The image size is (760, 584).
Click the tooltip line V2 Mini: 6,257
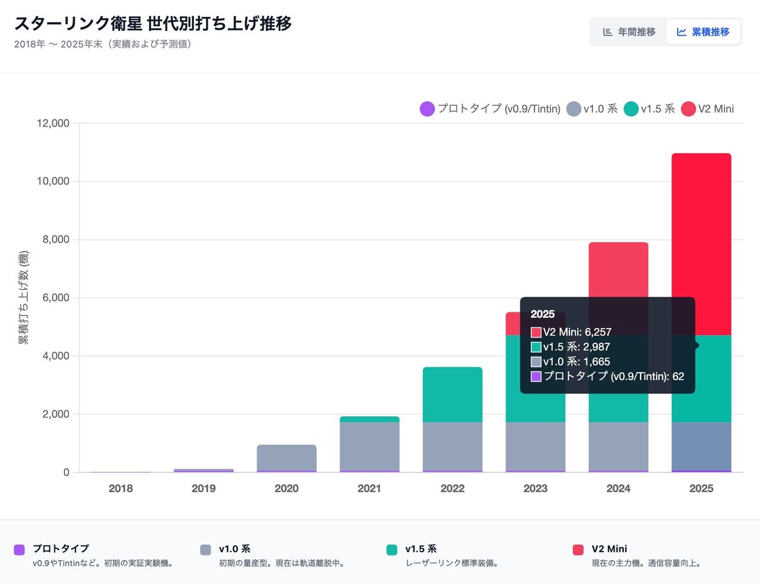pos(571,332)
